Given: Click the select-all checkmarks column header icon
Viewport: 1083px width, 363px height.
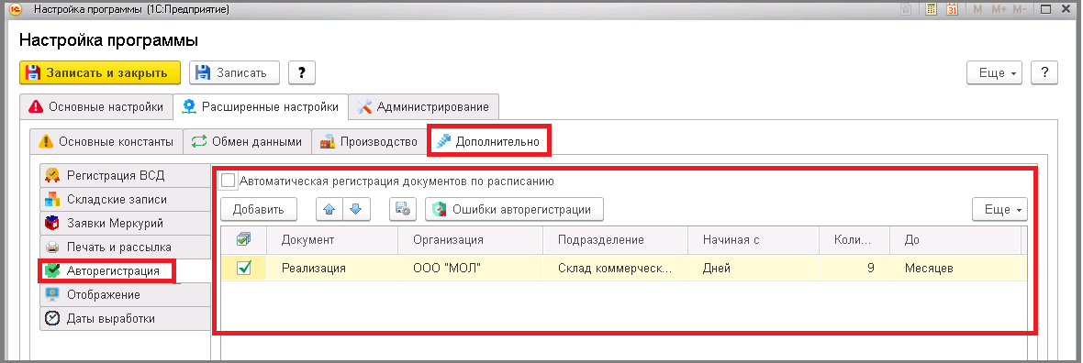Looking at the screenshot, I should point(243,239).
